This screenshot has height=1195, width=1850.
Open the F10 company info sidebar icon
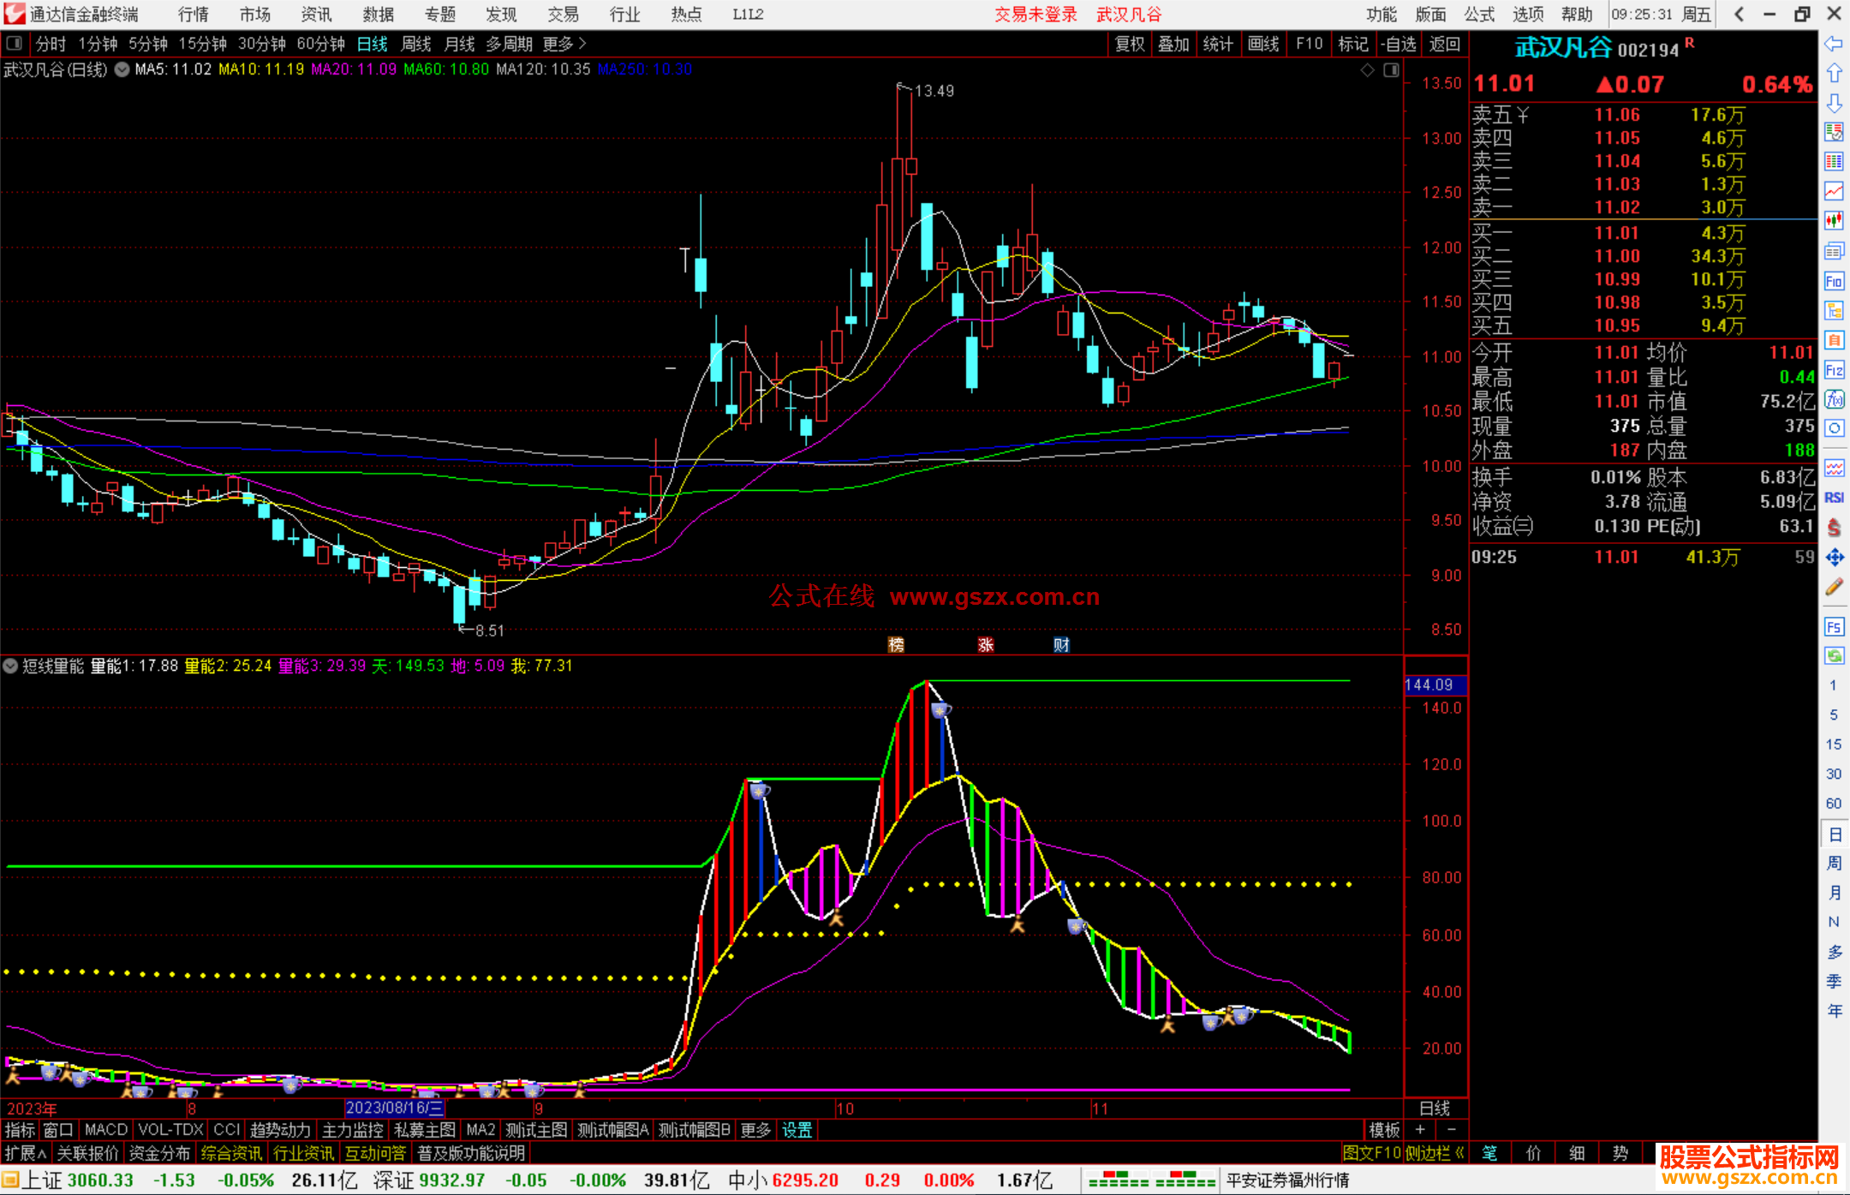(x=1834, y=281)
